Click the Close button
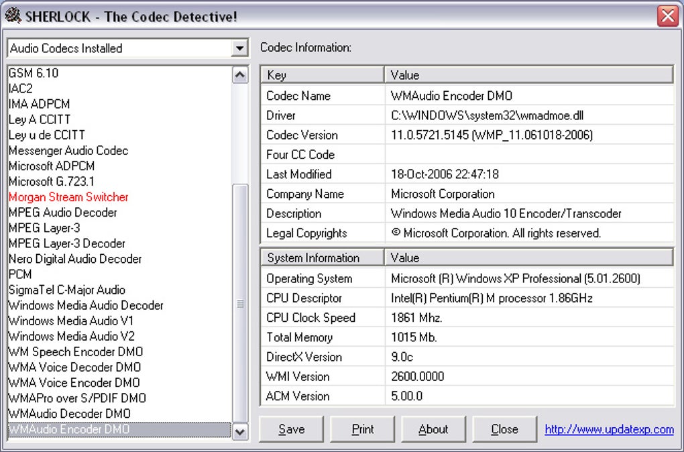The width and height of the screenshot is (684, 452). coord(505,429)
